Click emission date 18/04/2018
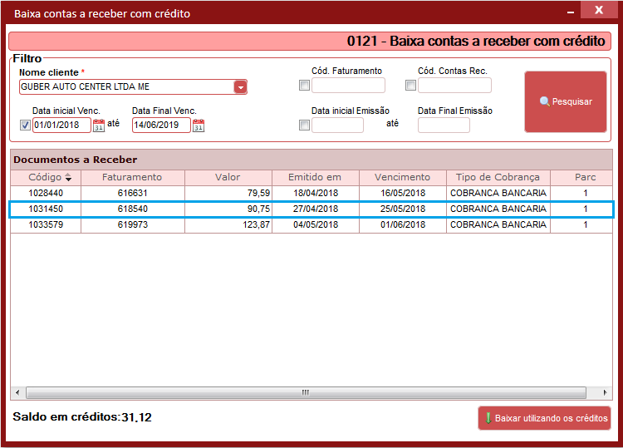 (316, 193)
